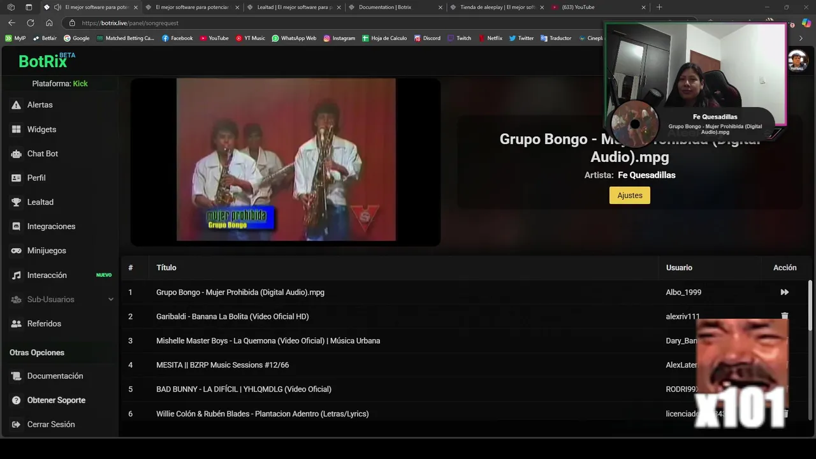Switch to the second Botrix tab
Image resolution: width=816 pixels, height=459 pixels.
coord(193,7)
